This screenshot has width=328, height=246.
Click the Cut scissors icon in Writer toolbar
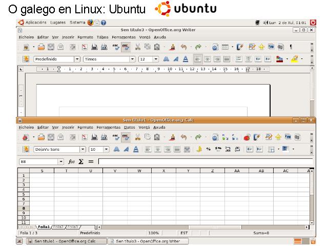[x=138, y=47]
